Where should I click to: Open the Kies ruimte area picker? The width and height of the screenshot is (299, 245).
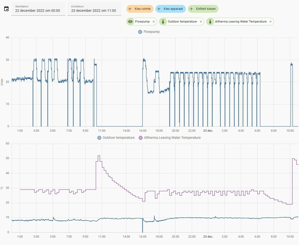pos(140,9)
